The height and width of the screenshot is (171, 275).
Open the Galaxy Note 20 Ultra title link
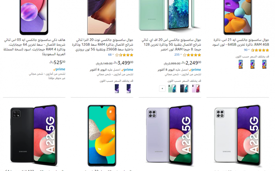pyautogui.click(x=102, y=45)
